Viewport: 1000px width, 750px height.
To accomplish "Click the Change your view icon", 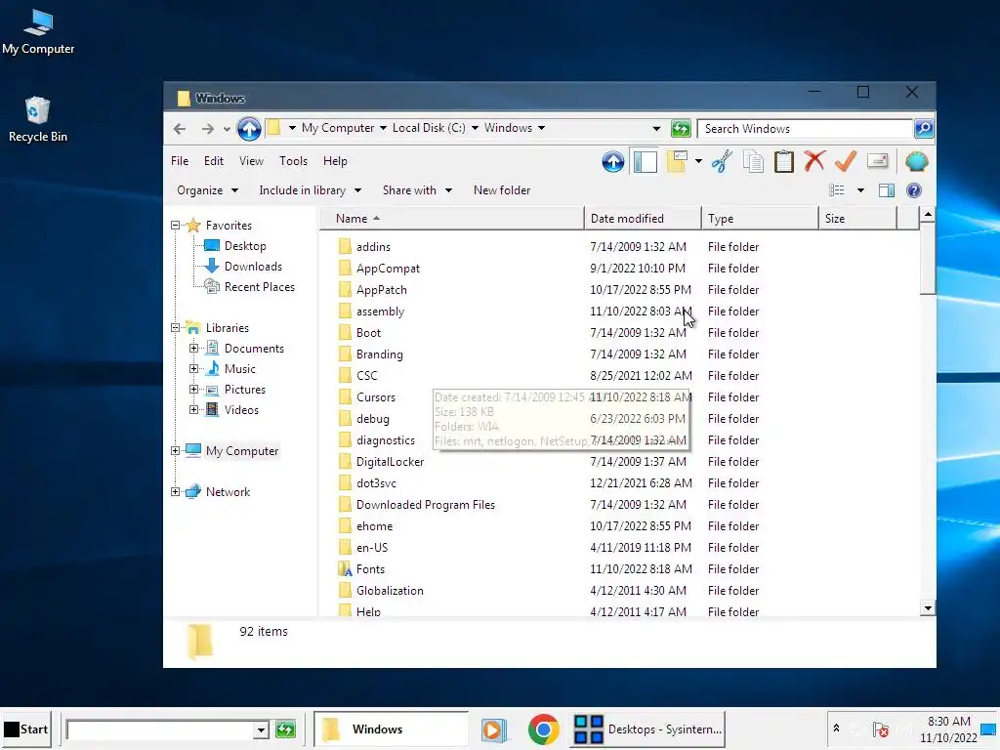I will click(x=836, y=190).
